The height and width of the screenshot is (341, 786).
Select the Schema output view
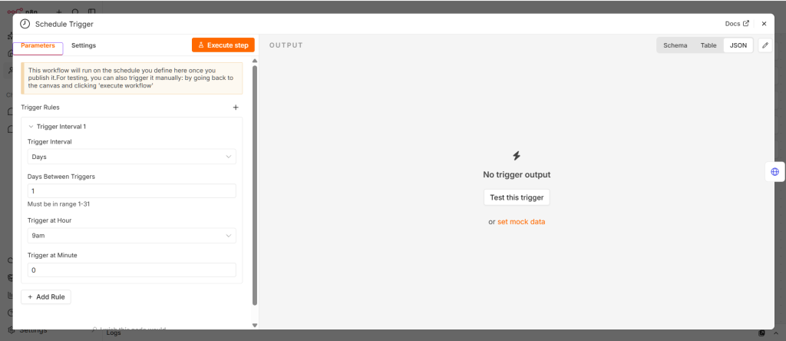pos(675,45)
